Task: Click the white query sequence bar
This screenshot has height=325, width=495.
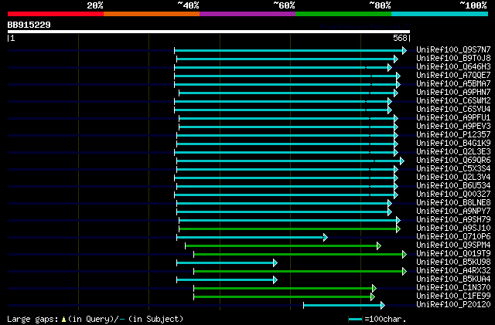Action: [x=209, y=32]
